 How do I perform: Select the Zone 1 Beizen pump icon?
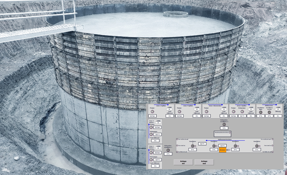(151, 153)
